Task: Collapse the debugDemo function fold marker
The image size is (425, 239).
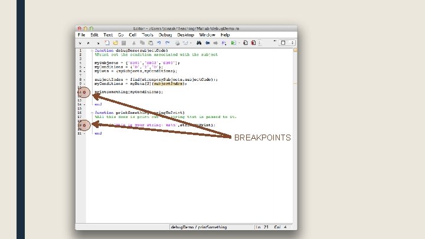Action: 92,51
